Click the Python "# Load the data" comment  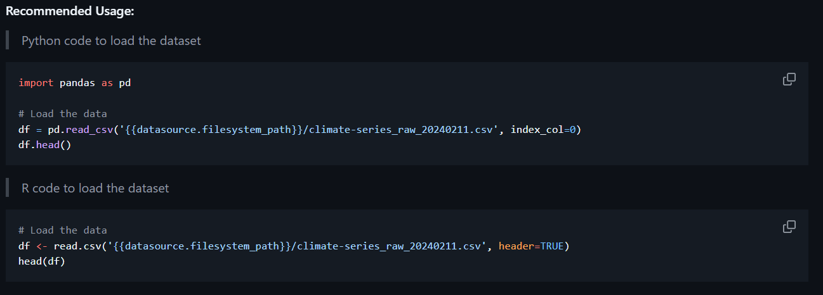click(63, 114)
